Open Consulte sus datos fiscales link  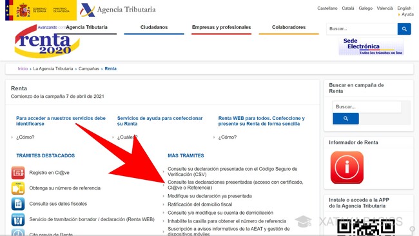[x=58, y=204]
